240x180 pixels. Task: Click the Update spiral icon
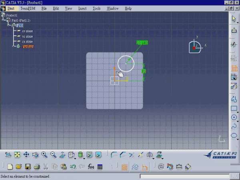[x=161, y=166]
